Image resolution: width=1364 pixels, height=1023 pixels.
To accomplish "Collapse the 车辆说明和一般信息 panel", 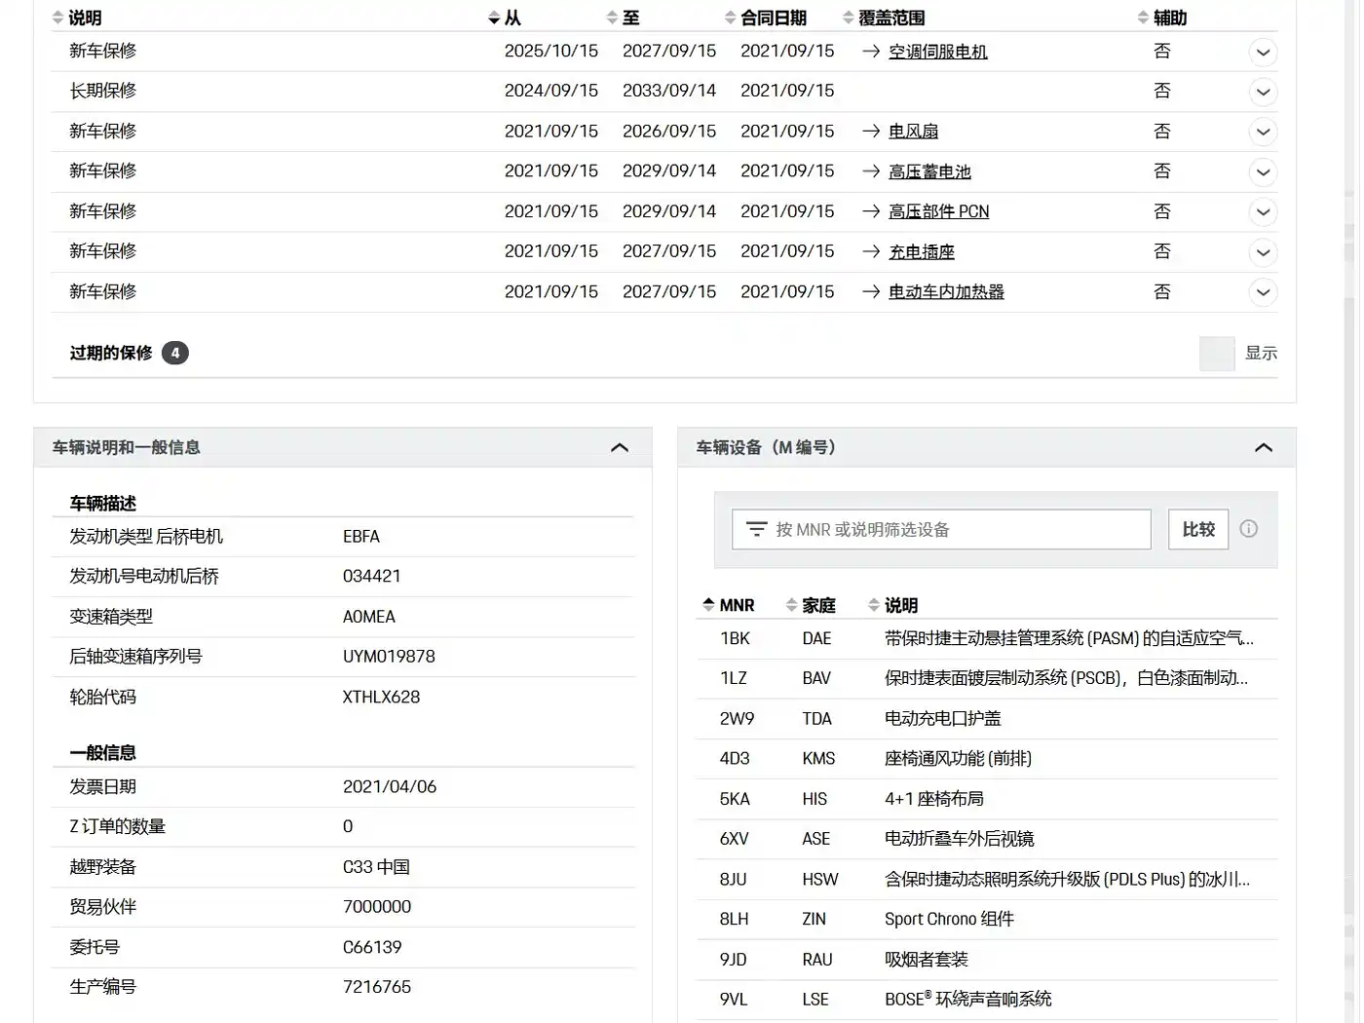I will [x=620, y=447].
